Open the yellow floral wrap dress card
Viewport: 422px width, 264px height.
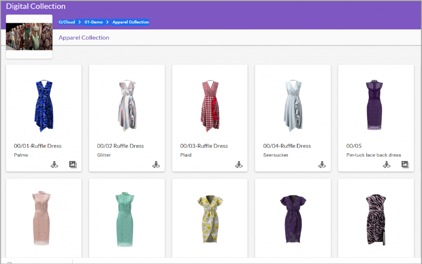(x=210, y=218)
